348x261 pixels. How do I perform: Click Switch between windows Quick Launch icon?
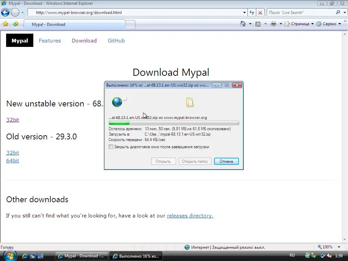[32, 256]
